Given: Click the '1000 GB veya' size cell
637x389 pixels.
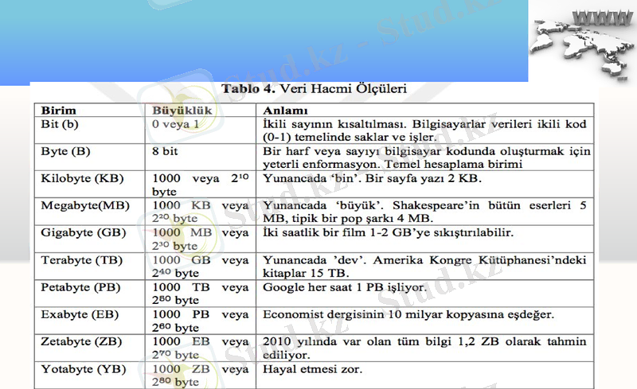Looking at the screenshot, I should 201,266.
